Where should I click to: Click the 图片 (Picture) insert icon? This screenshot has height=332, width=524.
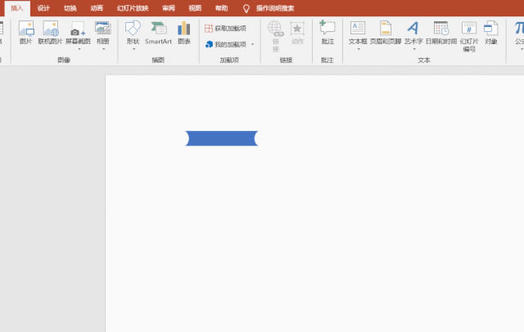pyautogui.click(x=26, y=32)
